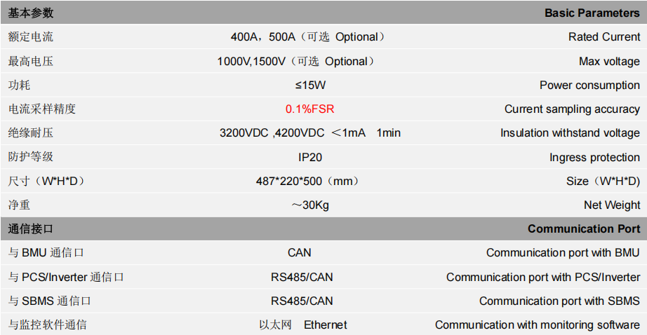Click the Communication port with SBMS label
The height and width of the screenshot is (335, 647).
click(559, 301)
